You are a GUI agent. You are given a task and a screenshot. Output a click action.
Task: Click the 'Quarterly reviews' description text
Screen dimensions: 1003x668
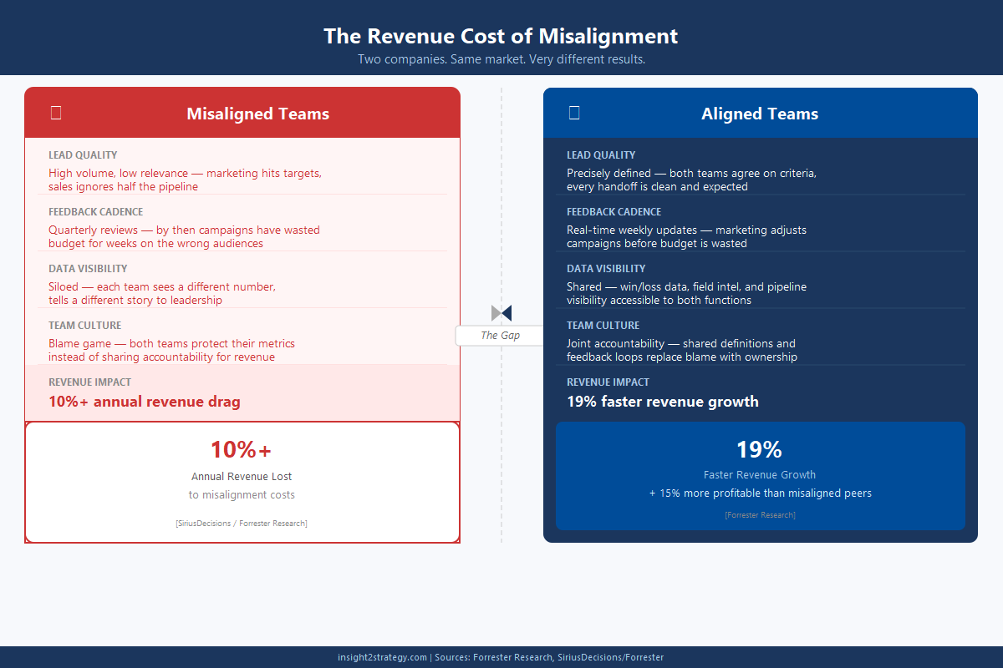pyautogui.click(x=184, y=237)
